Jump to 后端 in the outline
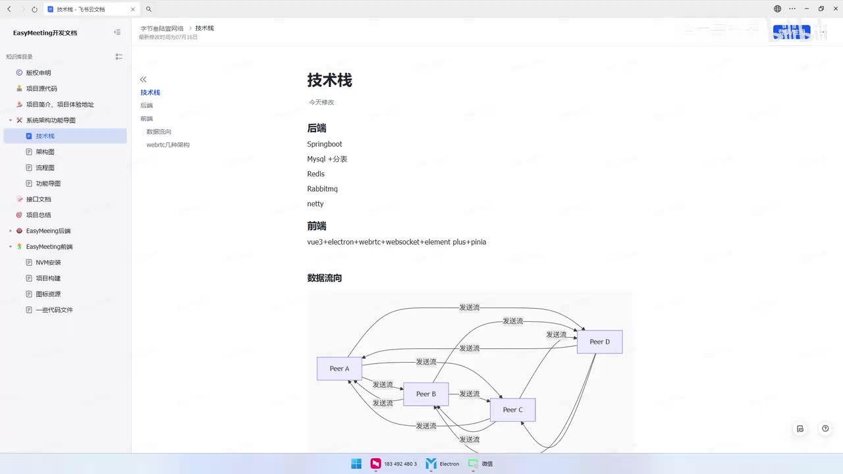 pyautogui.click(x=146, y=105)
